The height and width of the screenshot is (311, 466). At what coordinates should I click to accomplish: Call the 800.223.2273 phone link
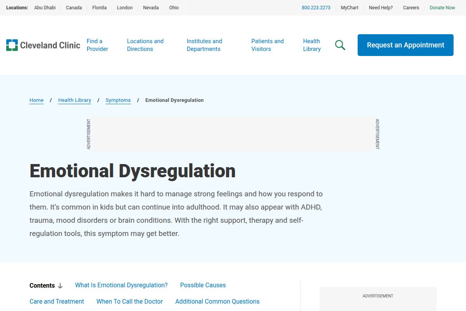[x=316, y=8]
